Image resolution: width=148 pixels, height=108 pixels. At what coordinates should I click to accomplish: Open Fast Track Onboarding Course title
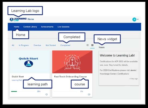coord(70,77)
